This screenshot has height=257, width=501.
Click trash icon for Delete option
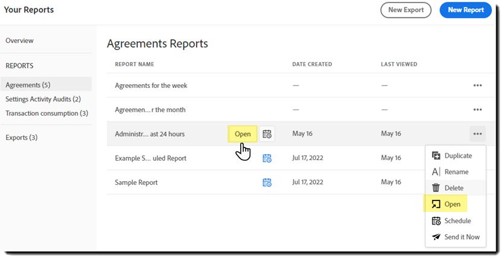point(436,188)
